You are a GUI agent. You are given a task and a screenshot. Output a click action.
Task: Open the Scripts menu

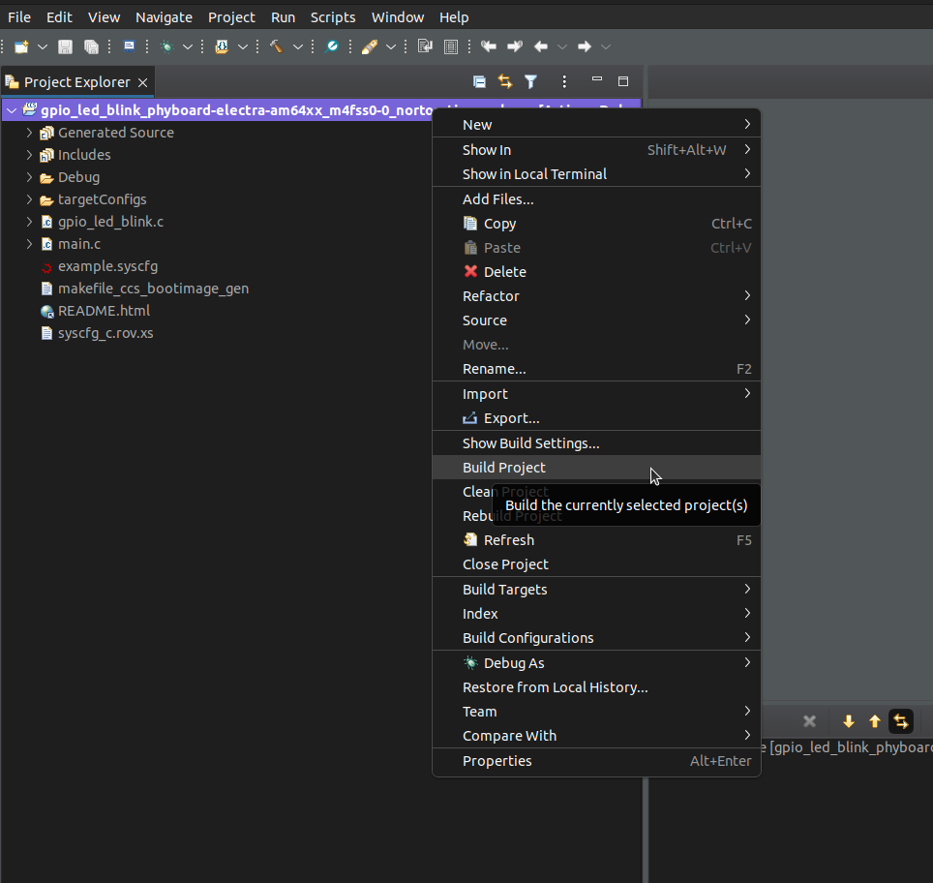333,17
